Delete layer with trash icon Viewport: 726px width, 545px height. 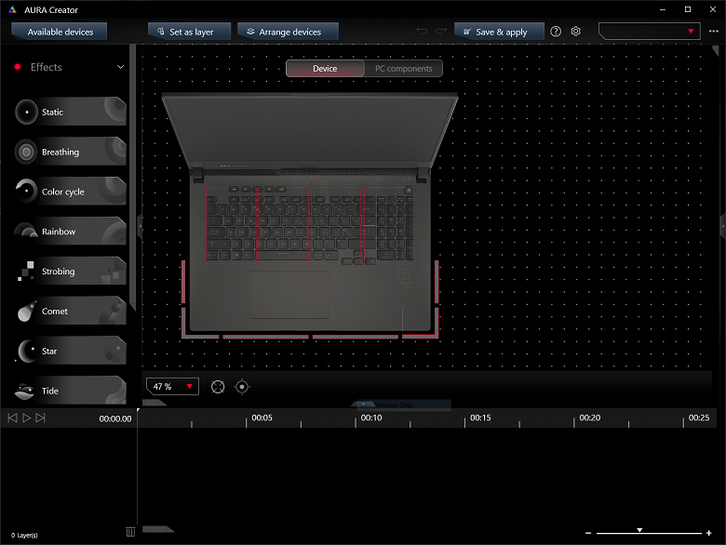130,532
